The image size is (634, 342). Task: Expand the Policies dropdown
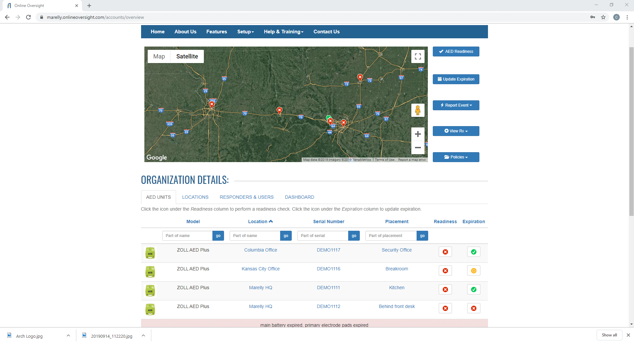pos(456,157)
